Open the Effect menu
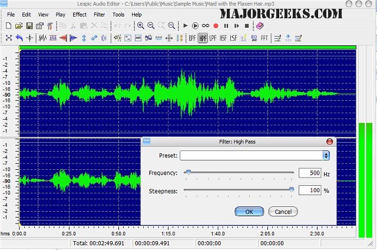The height and width of the screenshot is (250, 377). [80, 14]
